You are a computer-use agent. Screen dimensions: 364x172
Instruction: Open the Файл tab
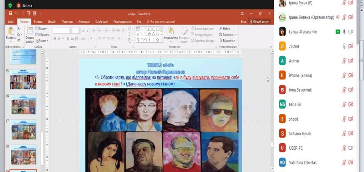tap(11, 22)
